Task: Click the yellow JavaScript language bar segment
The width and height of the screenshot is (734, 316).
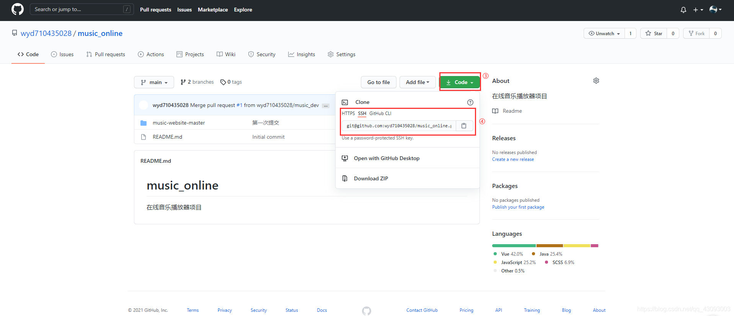Action: pyautogui.click(x=577, y=246)
